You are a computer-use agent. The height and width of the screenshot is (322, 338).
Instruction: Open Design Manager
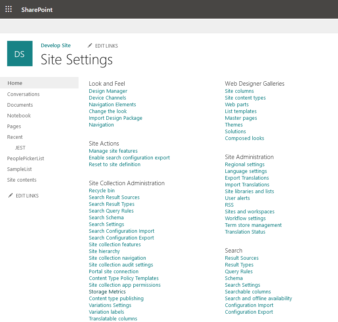(108, 91)
